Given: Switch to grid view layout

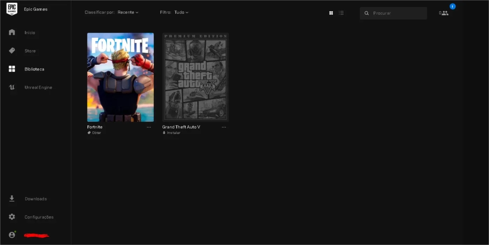Looking at the screenshot, I should [x=331, y=13].
